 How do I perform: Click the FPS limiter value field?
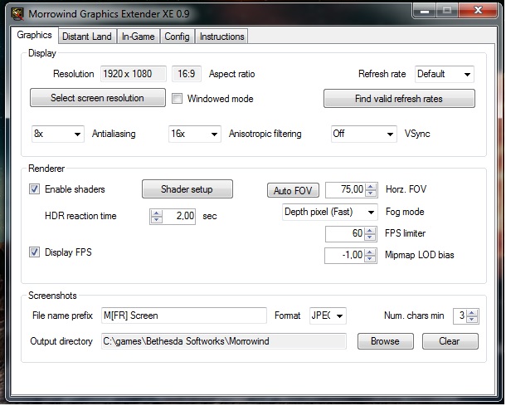[345, 233]
